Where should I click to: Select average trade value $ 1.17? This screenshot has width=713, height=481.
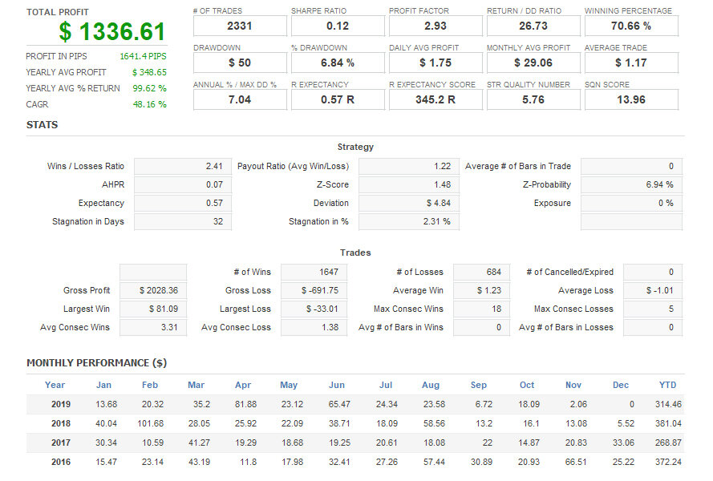[x=631, y=63]
